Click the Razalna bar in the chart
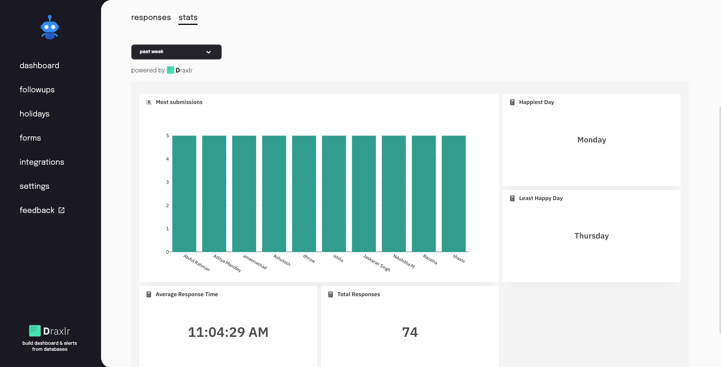721x367 pixels. pyautogui.click(x=424, y=194)
